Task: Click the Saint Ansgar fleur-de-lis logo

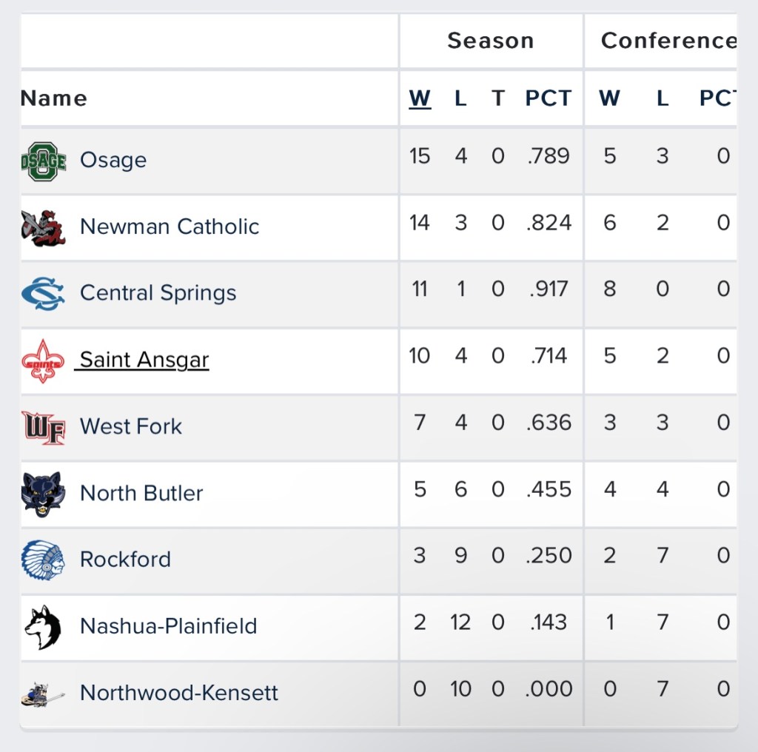Action: (44, 360)
